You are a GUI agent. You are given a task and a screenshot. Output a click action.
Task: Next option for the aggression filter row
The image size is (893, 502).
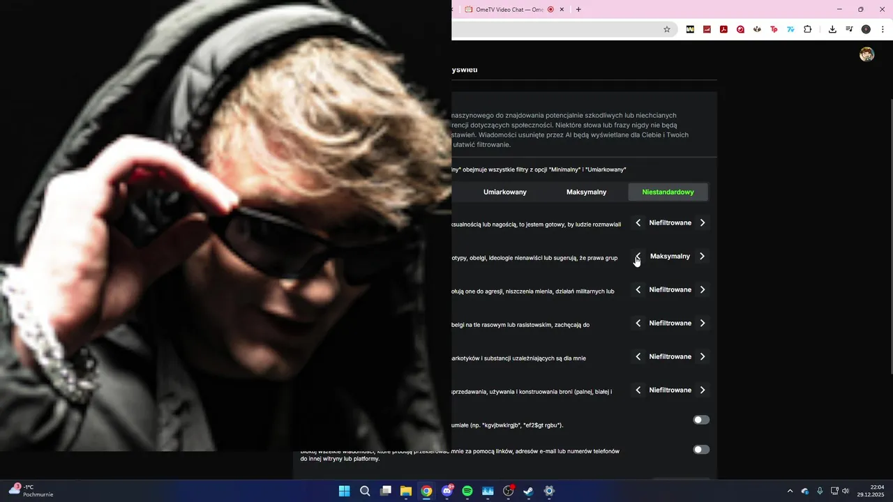tap(702, 289)
